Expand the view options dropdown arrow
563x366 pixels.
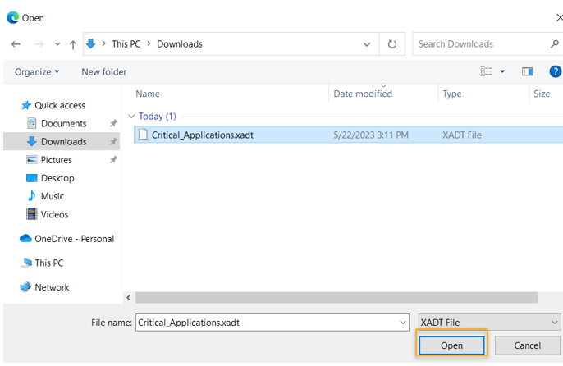502,72
